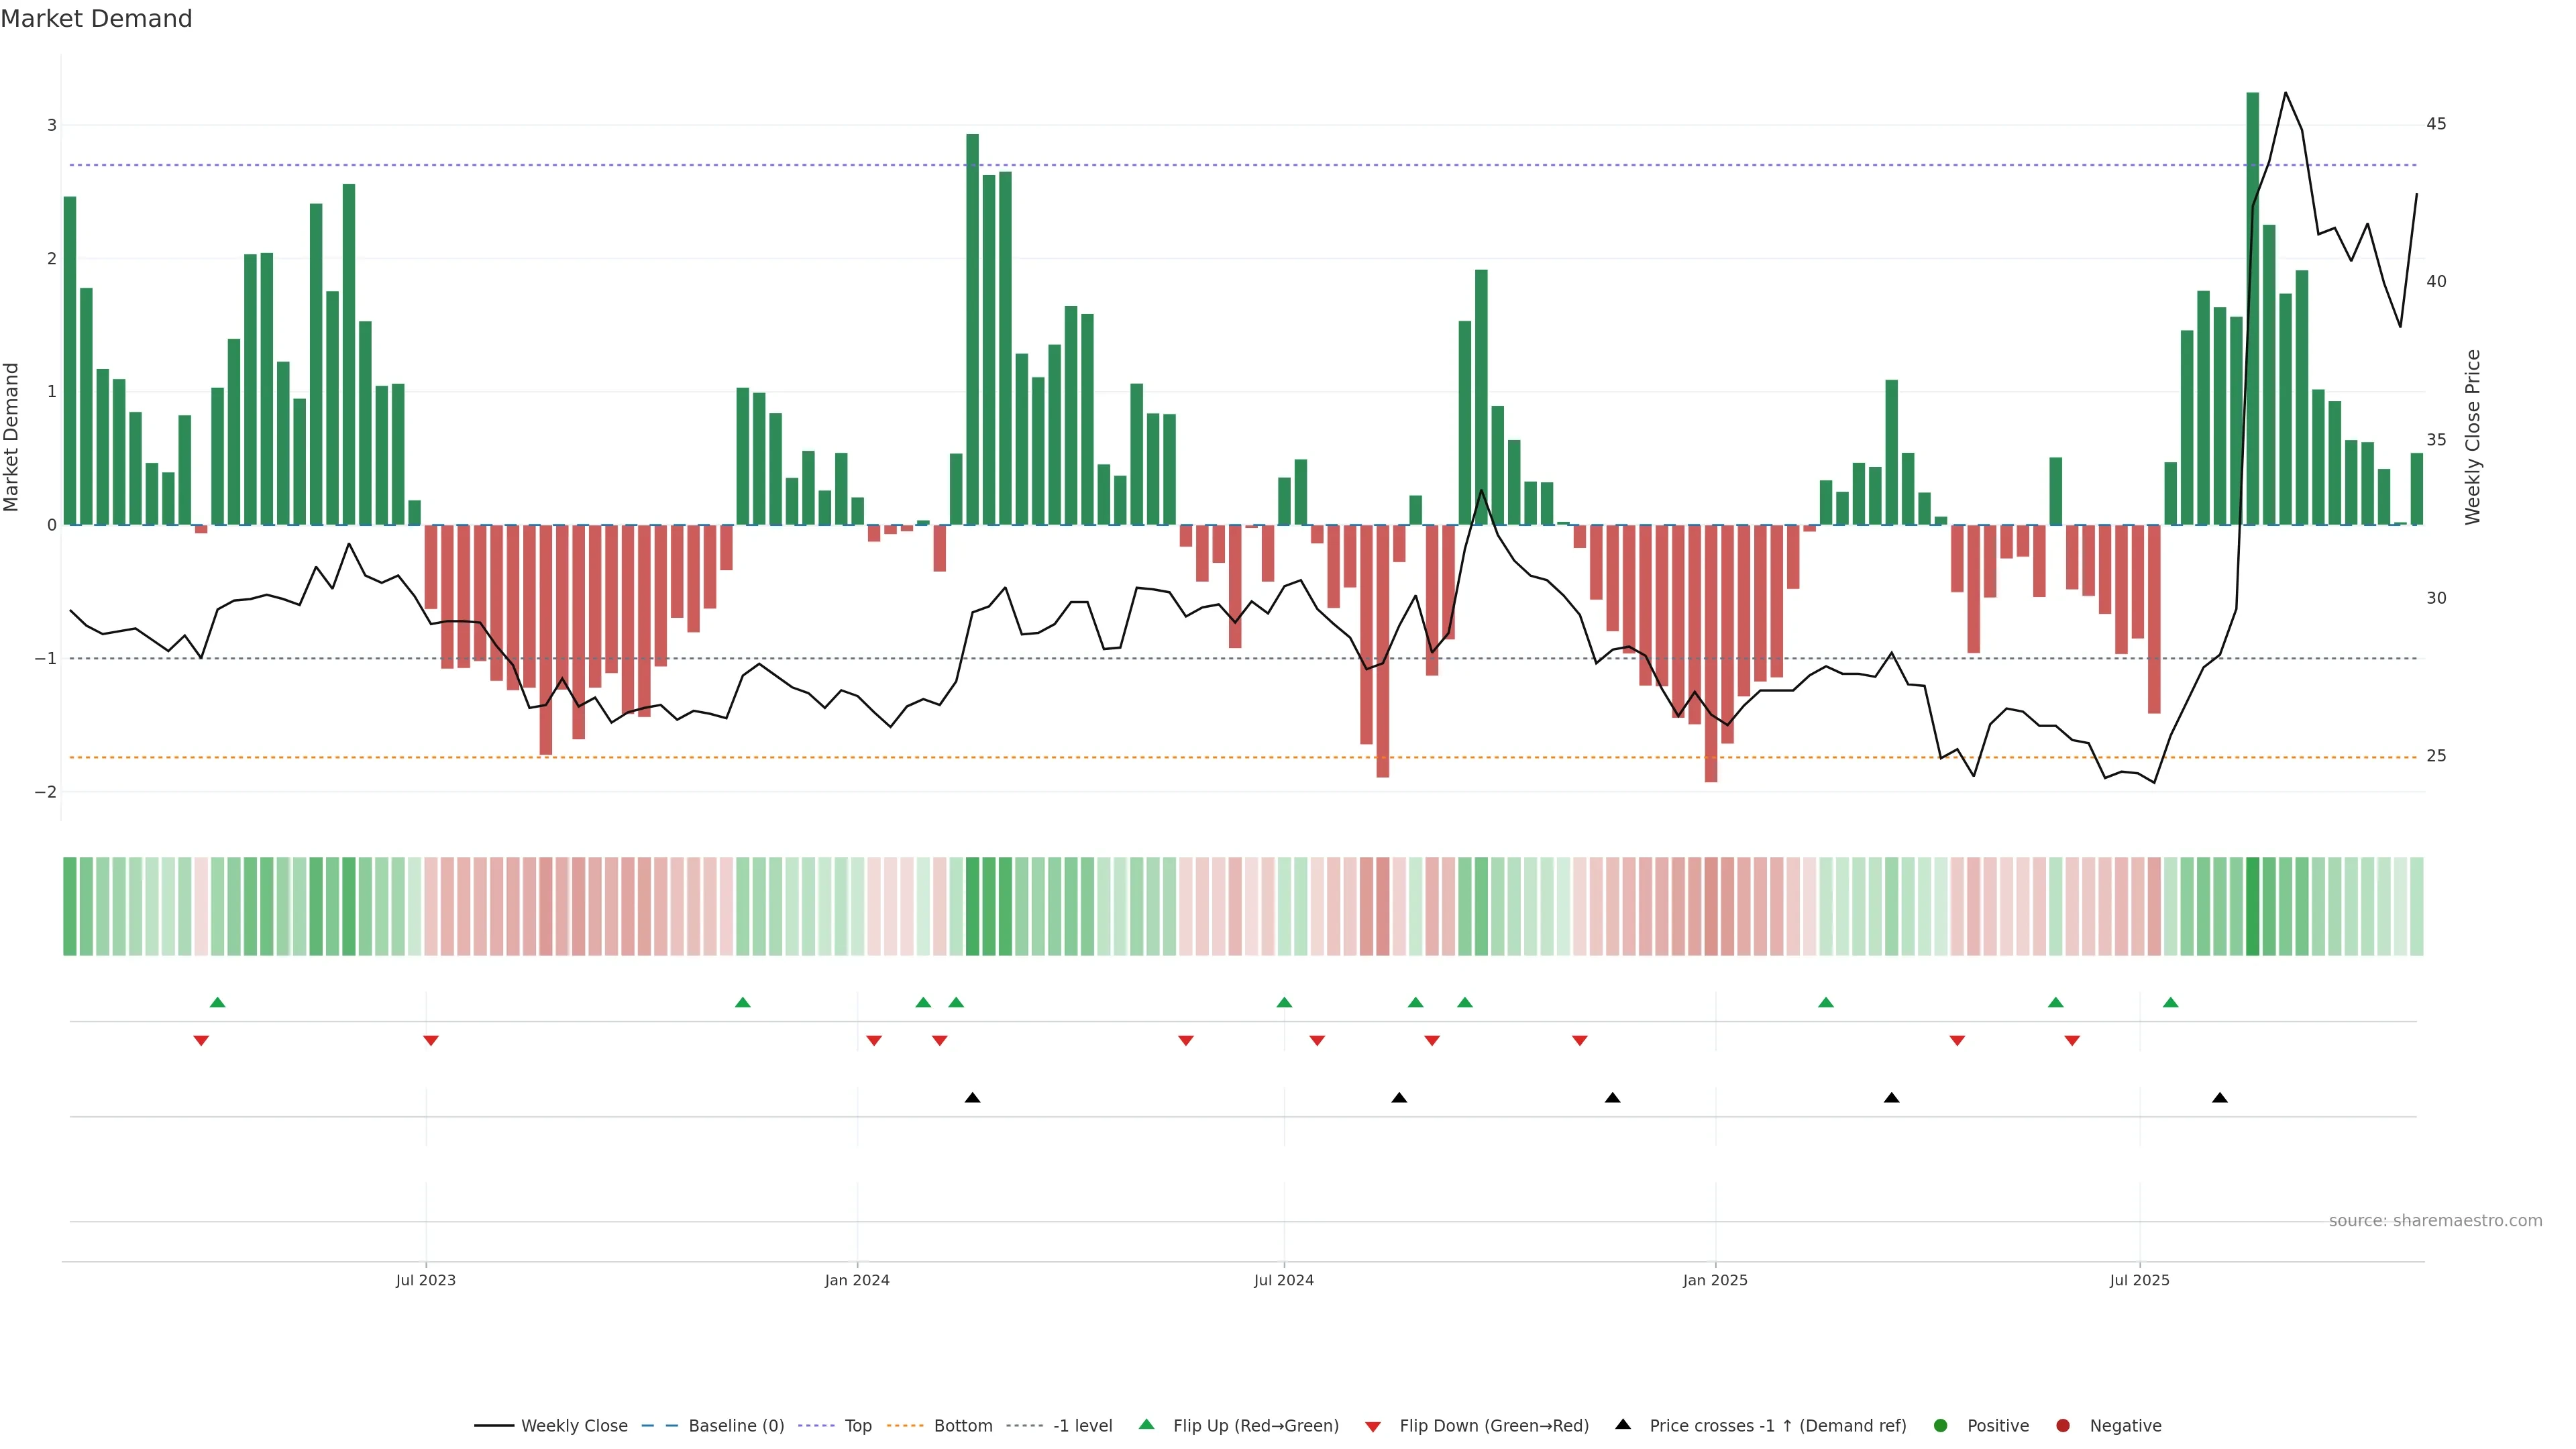2576x1449 pixels.
Task: Click the source: sharemaestro.com text
Action: (2435, 1220)
